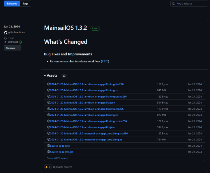
Task: Click the Find a release search field
Action: tap(189, 4)
